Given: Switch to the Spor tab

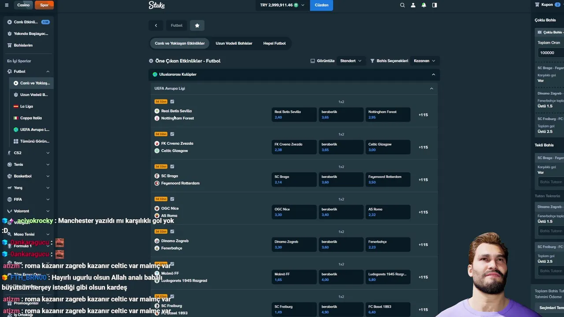Looking at the screenshot, I should point(44,5).
